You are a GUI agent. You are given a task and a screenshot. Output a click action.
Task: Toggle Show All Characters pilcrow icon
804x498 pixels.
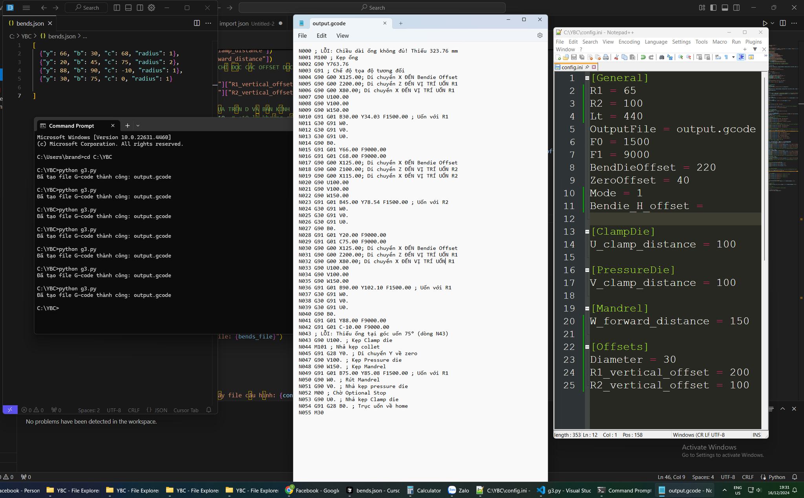726,57
